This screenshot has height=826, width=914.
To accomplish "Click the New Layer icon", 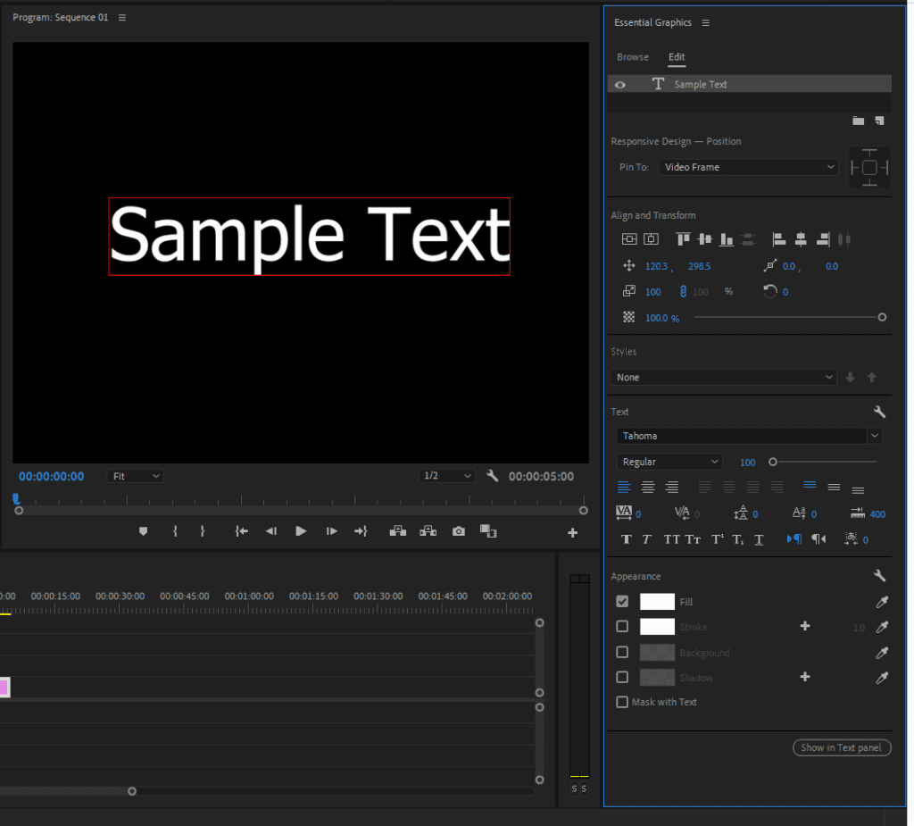I will coord(879,121).
